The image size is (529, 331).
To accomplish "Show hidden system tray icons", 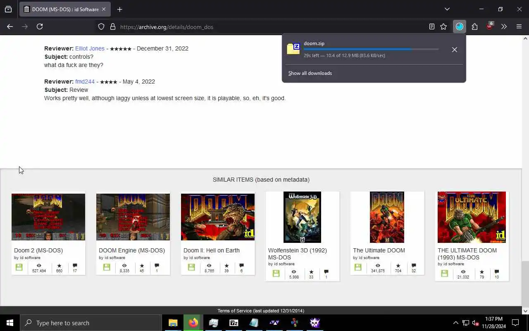I will (x=455, y=323).
